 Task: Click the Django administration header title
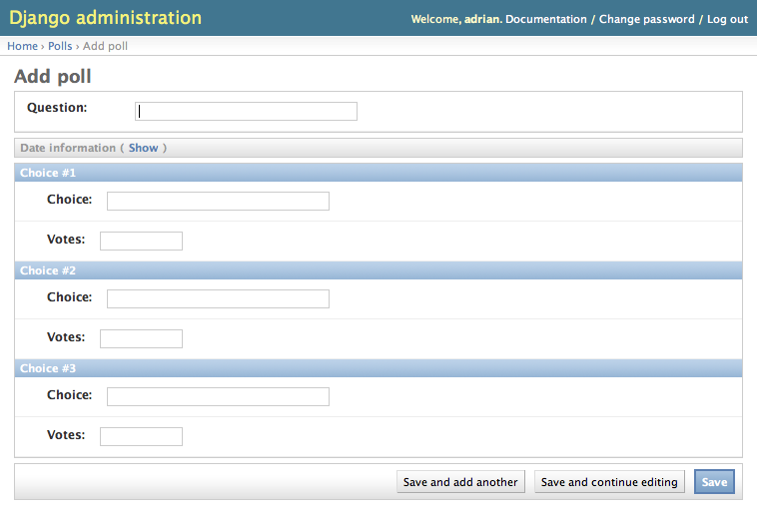(105, 18)
